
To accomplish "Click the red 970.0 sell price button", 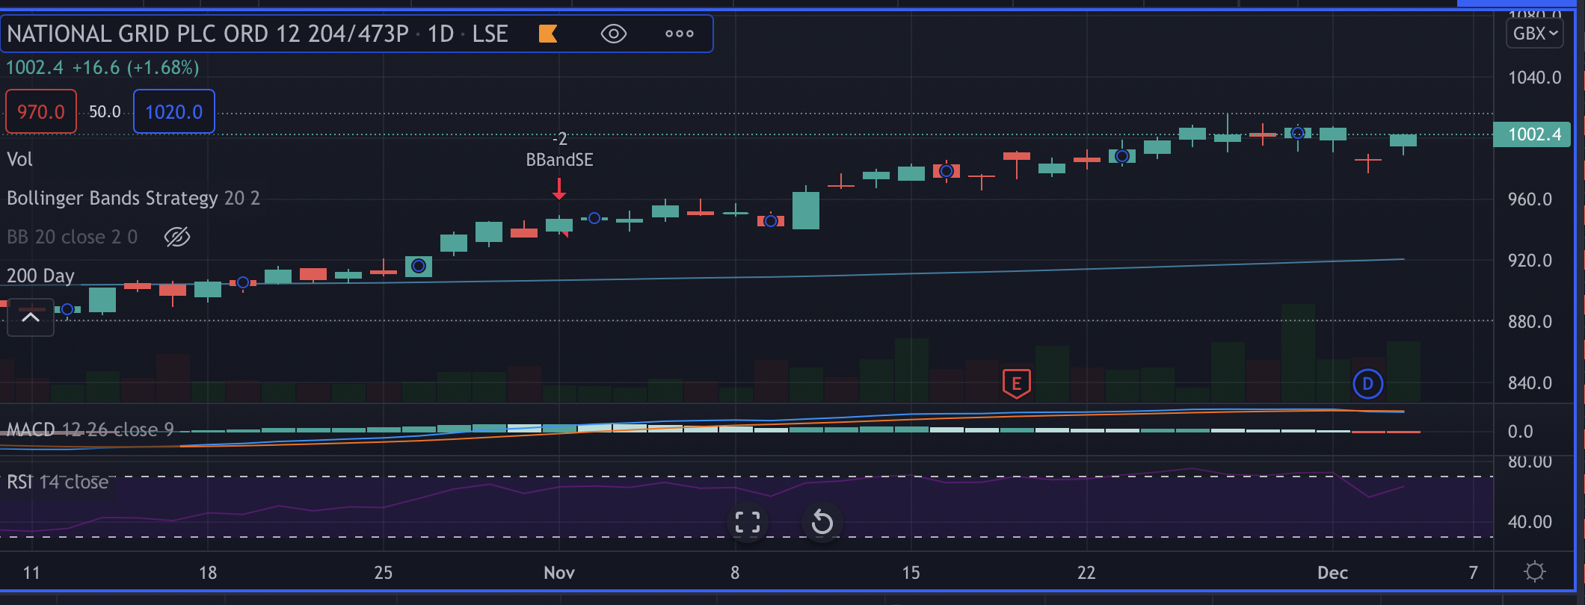I will click(x=41, y=111).
